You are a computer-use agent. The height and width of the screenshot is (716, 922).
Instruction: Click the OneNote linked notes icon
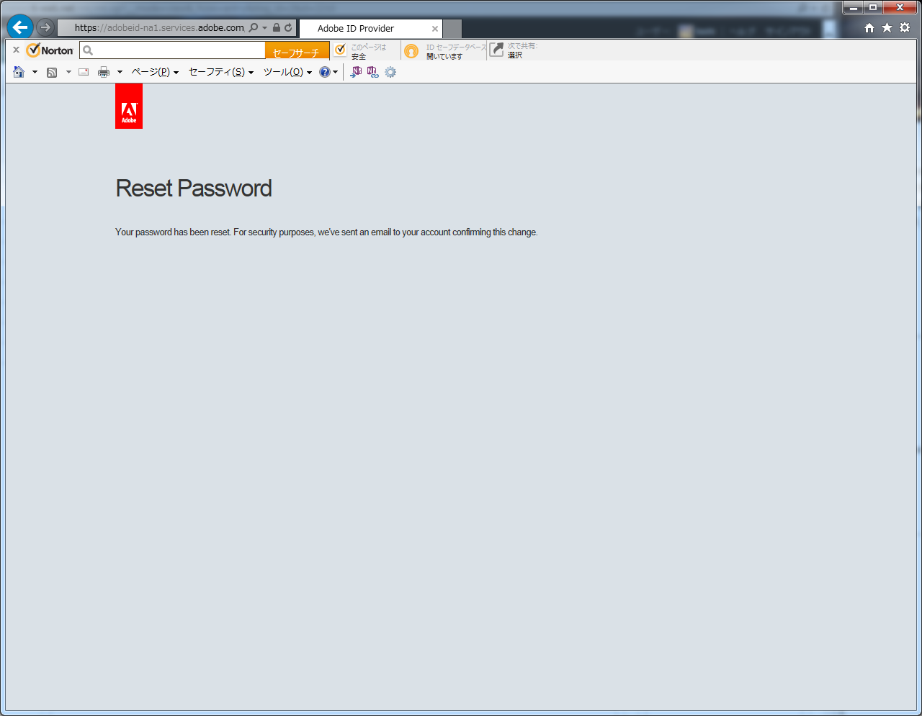pos(372,72)
